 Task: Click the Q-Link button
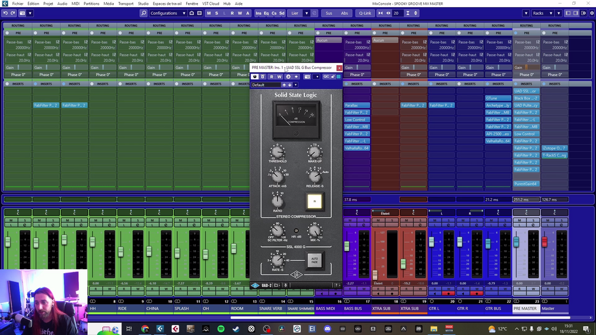coord(365,13)
